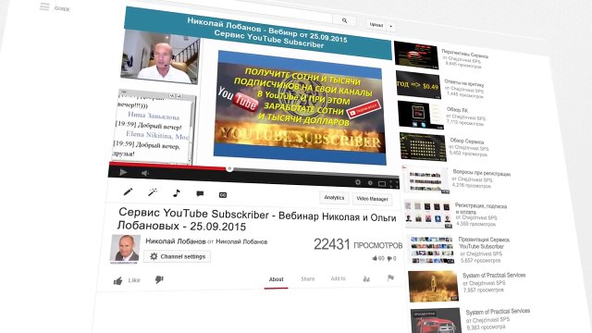Toggle theater mode rectangle icon
The width and height of the screenshot is (592, 333).
[x=382, y=184]
